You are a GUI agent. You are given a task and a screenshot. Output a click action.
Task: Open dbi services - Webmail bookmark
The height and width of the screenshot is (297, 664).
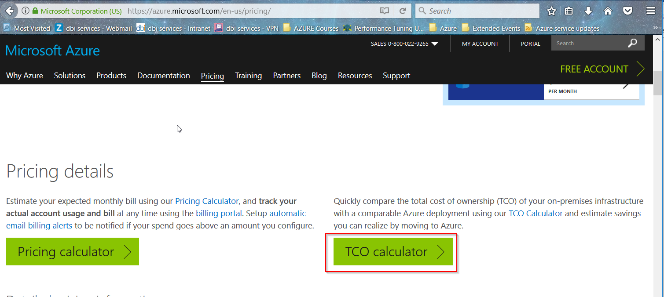[94, 28]
